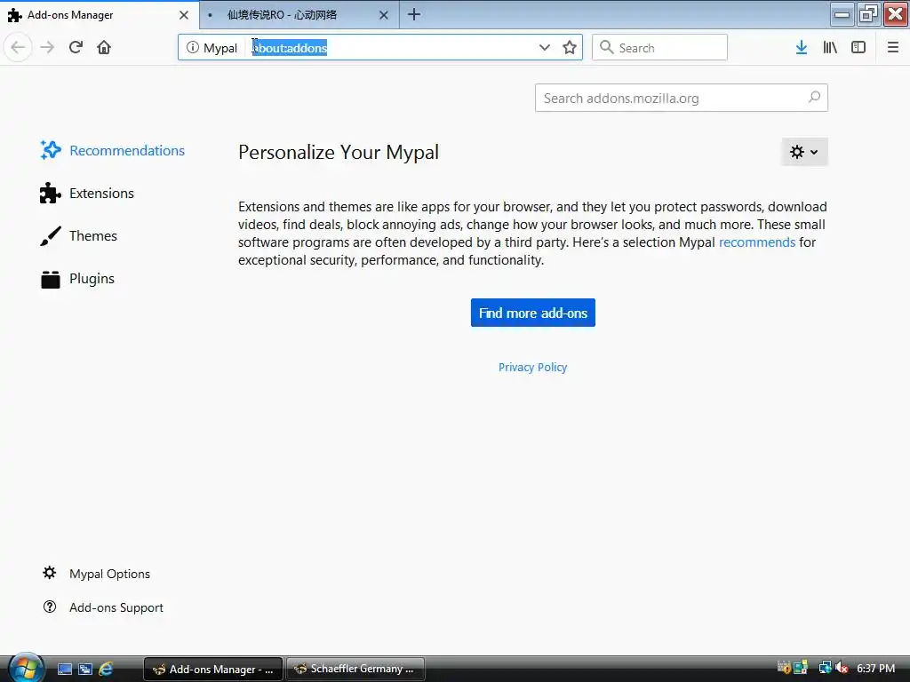Click taskbar button Add-ons Manager

[x=213, y=669]
